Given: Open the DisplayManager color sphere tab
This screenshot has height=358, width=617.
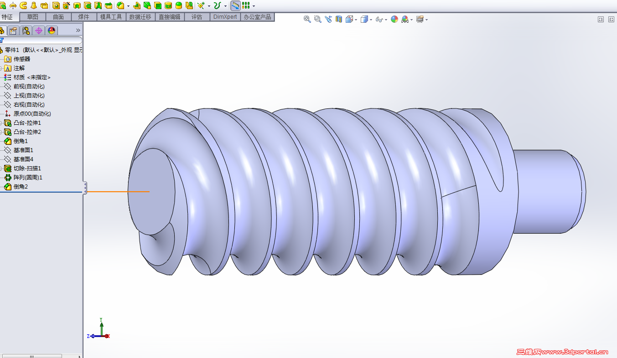Looking at the screenshot, I should click(52, 31).
